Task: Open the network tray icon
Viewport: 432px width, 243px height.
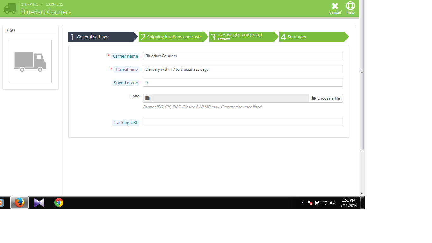Action: tap(325, 203)
